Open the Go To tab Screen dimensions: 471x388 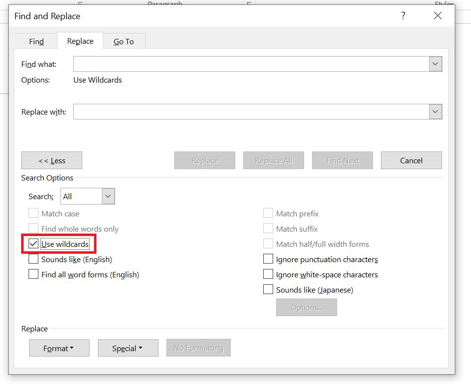(x=124, y=41)
